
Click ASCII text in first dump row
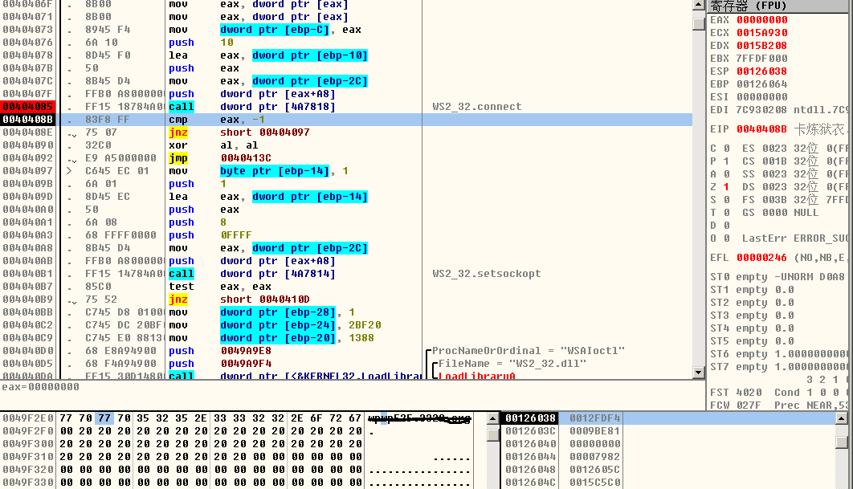pos(419,418)
